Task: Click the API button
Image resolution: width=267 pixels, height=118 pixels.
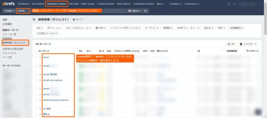Action: pos(231,44)
